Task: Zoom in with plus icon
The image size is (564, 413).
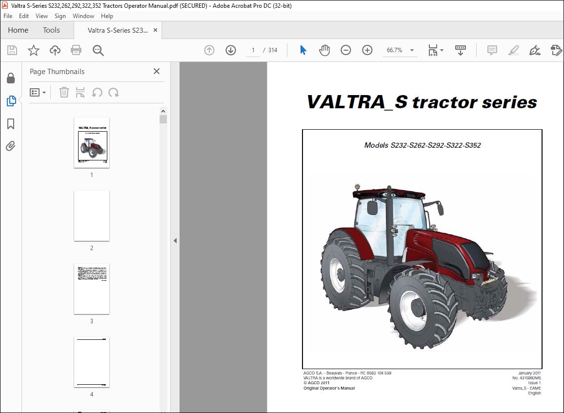Action: coord(367,50)
